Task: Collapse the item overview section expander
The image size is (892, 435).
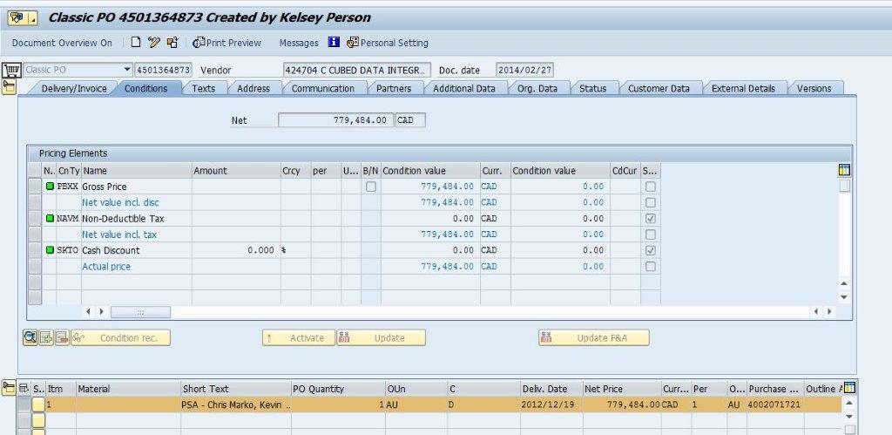Action: pos(10,387)
